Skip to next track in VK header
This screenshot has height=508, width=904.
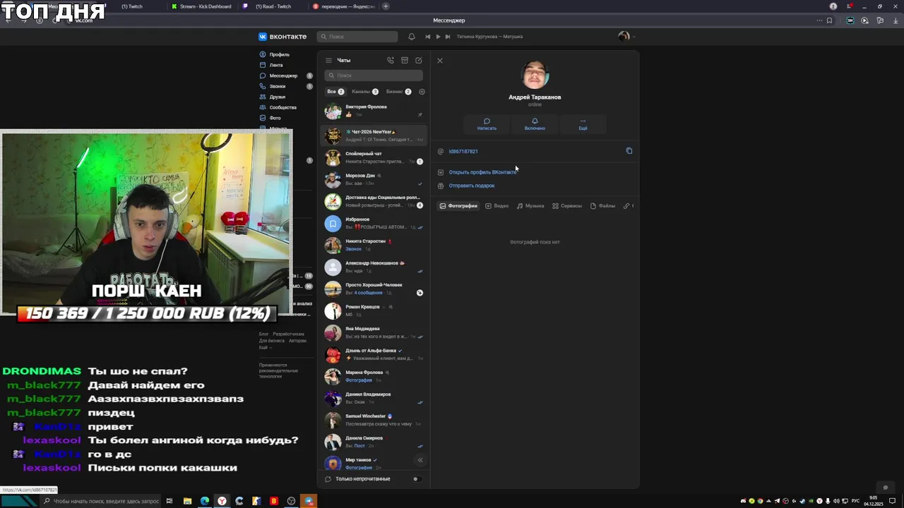point(448,37)
